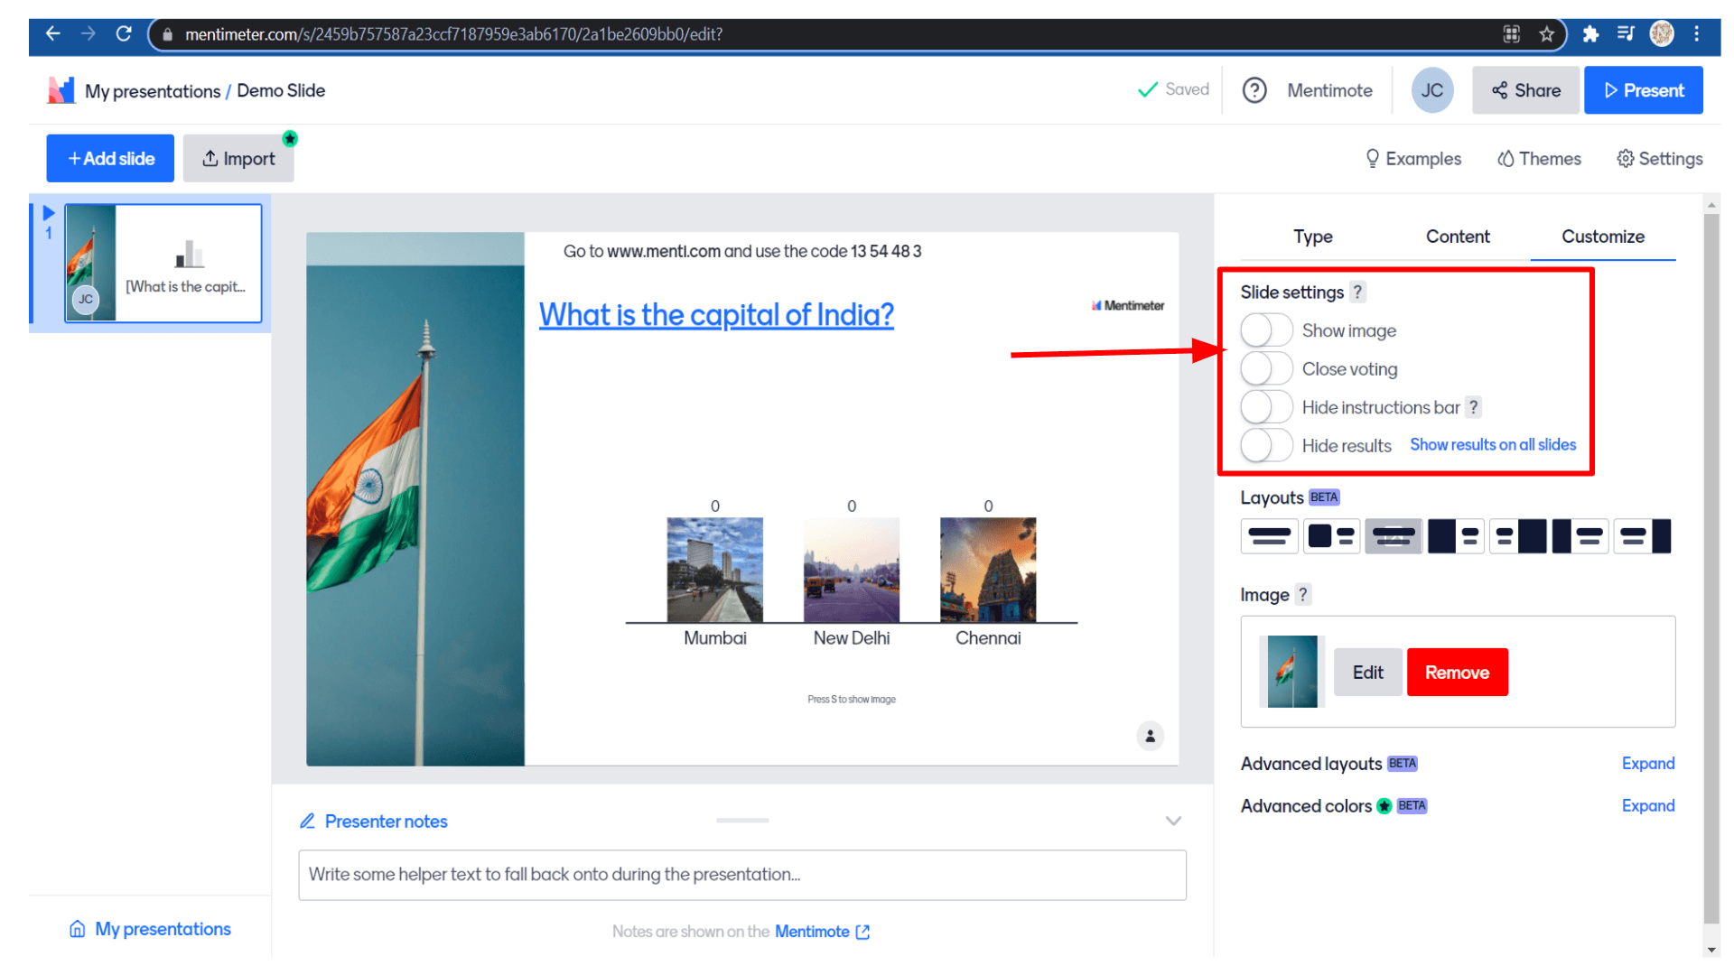Switch to the Type tab
1734x975 pixels.
click(x=1312, y=237)
